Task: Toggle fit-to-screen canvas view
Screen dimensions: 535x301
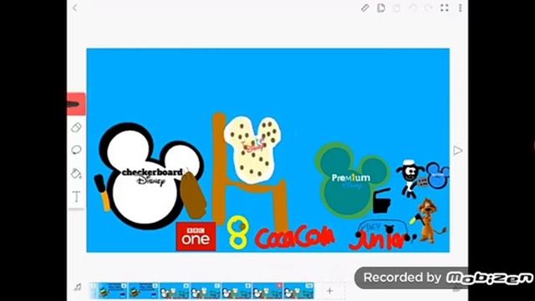Action: (x=444, y=8)
